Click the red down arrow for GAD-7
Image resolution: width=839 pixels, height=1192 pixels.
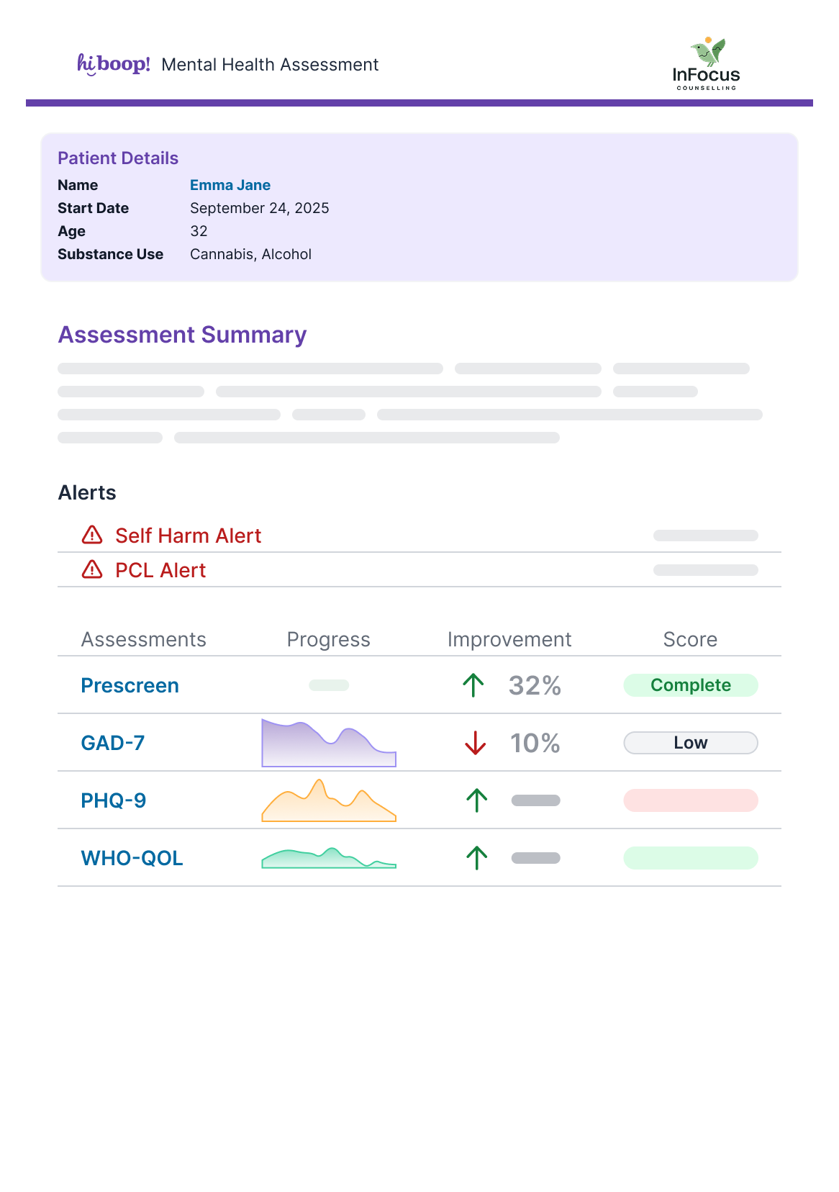coord(476,743)
